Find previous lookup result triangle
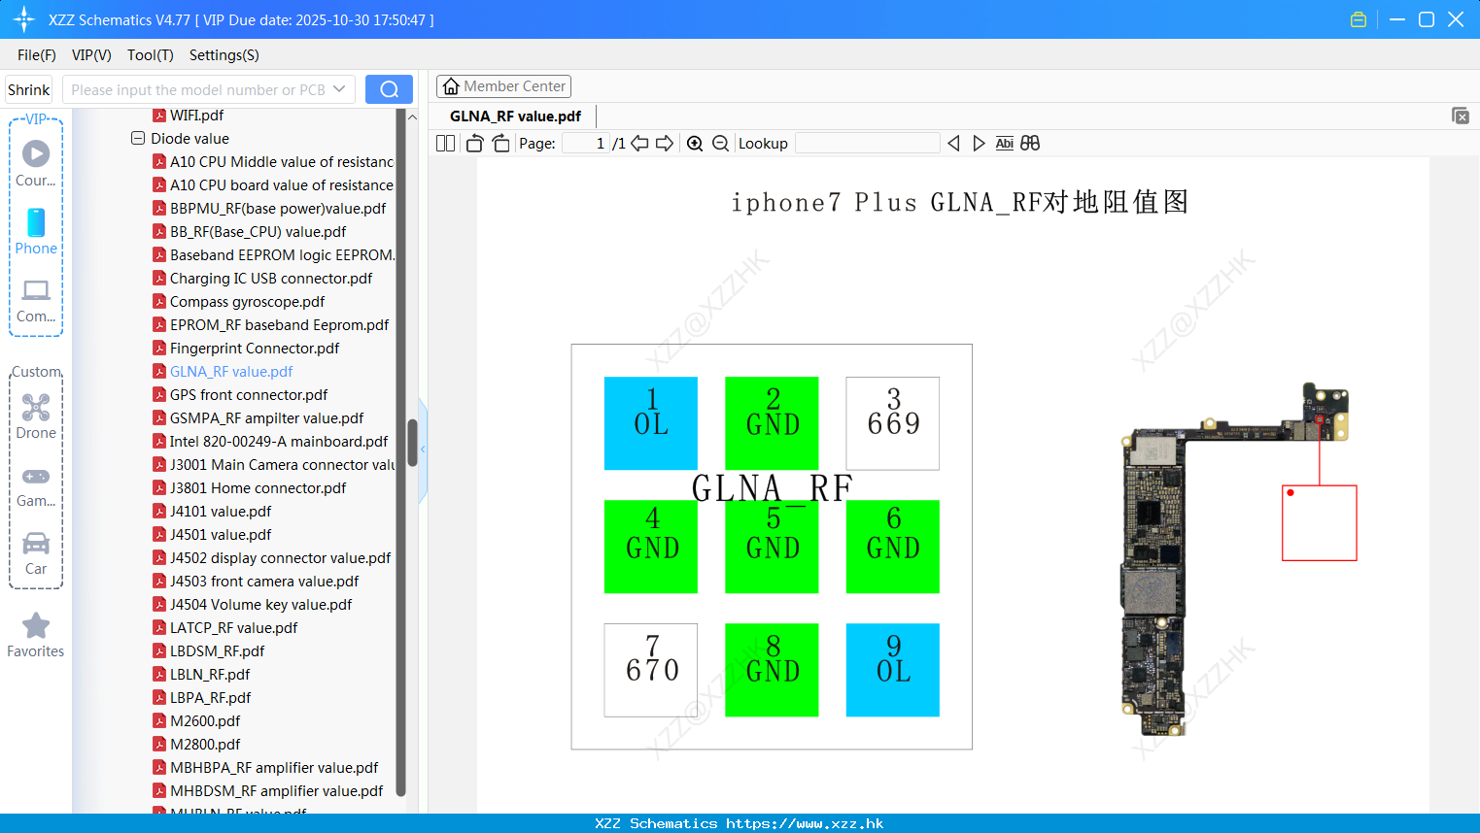The height and width of the screenshot is (833, 1480). [953, 144]
